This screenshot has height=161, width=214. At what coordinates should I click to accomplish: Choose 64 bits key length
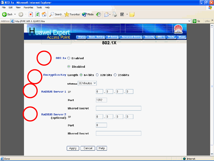coord(81,75)
